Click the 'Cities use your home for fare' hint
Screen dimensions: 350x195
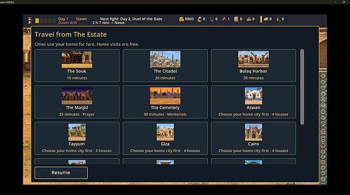click(x=87, y=44)
